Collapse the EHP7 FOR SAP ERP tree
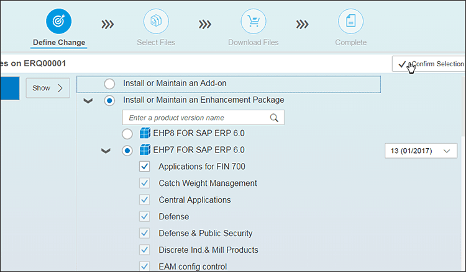The image size is (466, 272). click(x=106, y=151)
